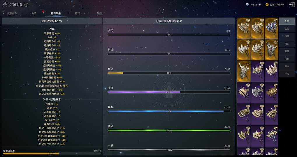297x157 pixels.
Task: Select middle purple weapon in sixth row
Action: click(x=258, y=136)
